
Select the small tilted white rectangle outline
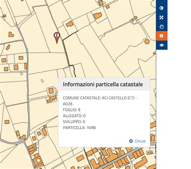42,81
